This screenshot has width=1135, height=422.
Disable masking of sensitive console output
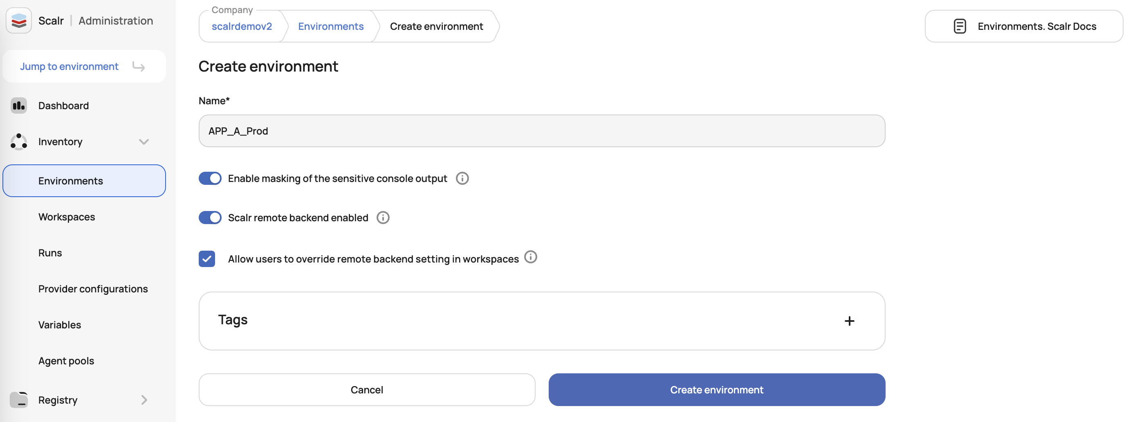(210, 178)
